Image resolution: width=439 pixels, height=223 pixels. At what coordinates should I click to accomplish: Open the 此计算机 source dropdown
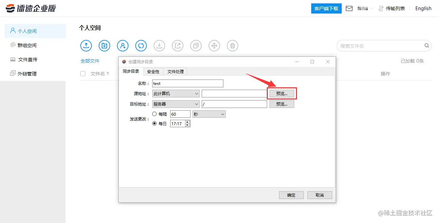point(176,94)
